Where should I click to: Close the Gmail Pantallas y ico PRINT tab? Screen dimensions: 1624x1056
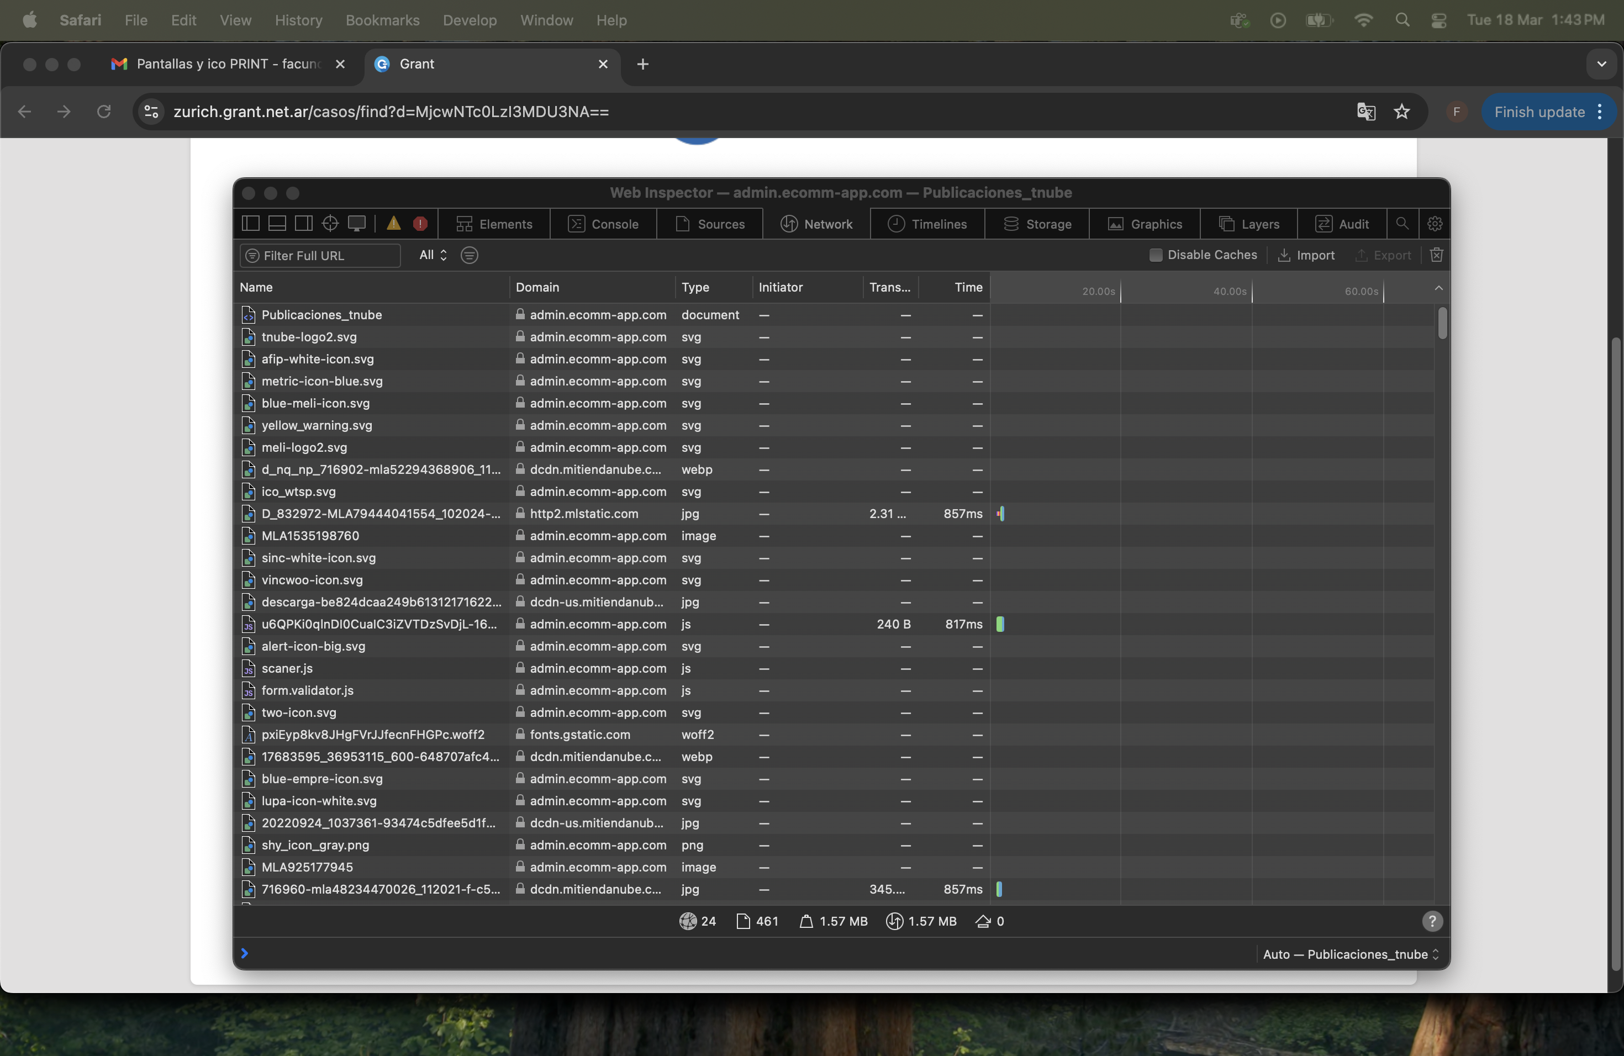pos(340,64)
